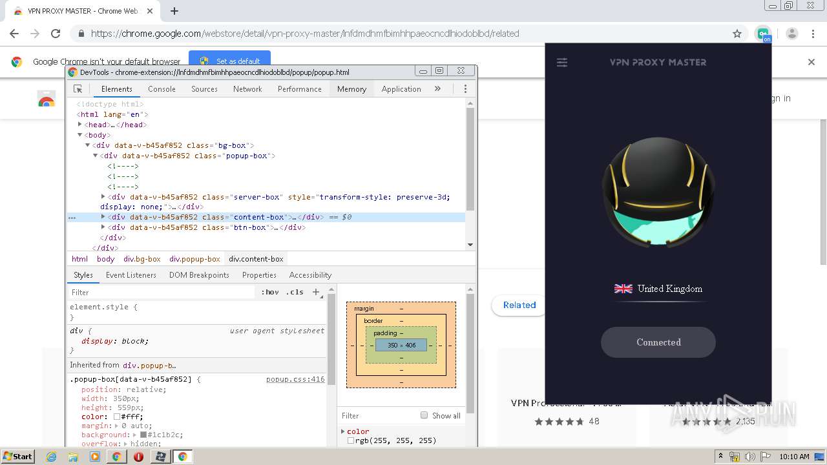Select div.bg-box in the breadcrumb
827x465 pixels.
pyautogui.click(x=142, y=259)
